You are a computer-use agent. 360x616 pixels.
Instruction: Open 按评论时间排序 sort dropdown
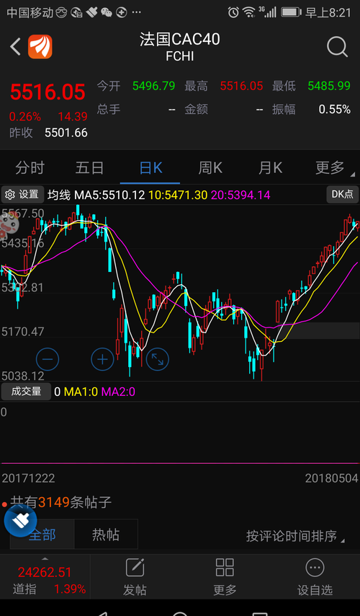295,536
